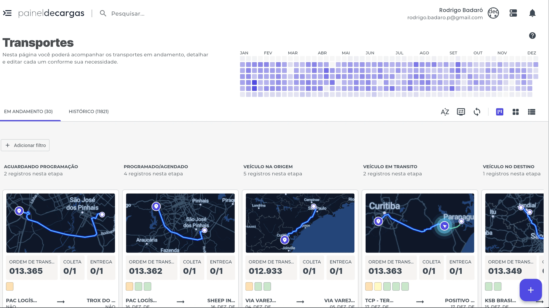
Task: Select the Em Andamento (30) tab
Action: coord(28,112)
